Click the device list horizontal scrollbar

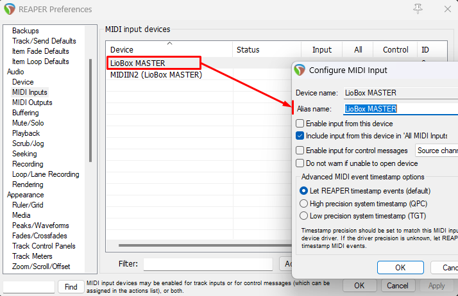(x=205, y=245)
